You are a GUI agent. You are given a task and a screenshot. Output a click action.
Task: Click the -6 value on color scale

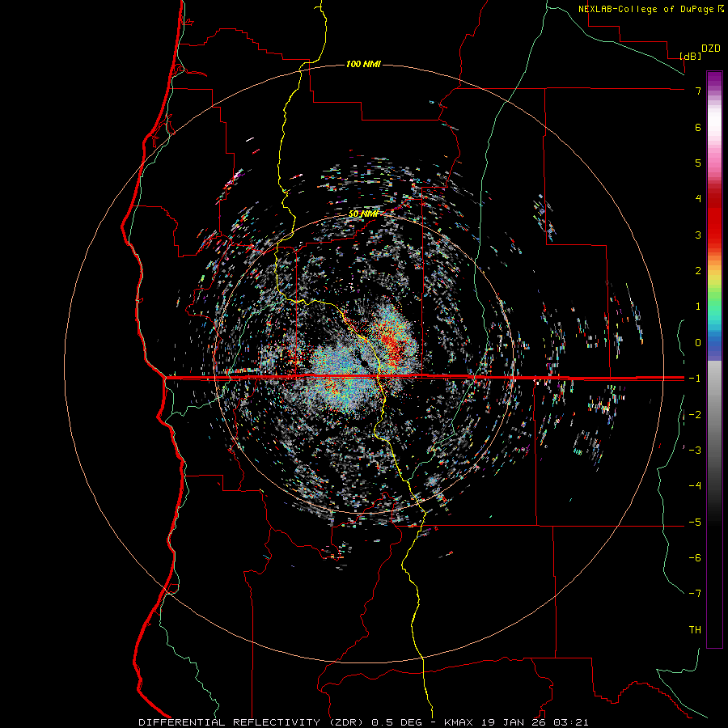tap(695, 558)
